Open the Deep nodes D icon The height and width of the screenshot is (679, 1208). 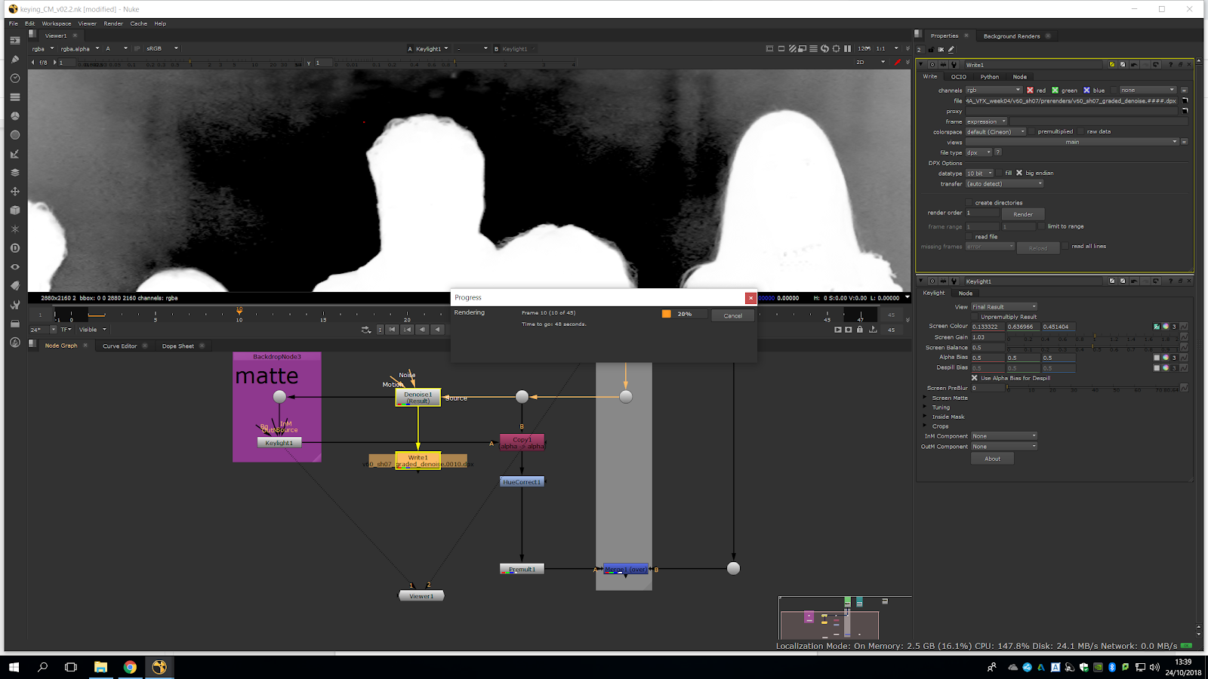[15, 248]
